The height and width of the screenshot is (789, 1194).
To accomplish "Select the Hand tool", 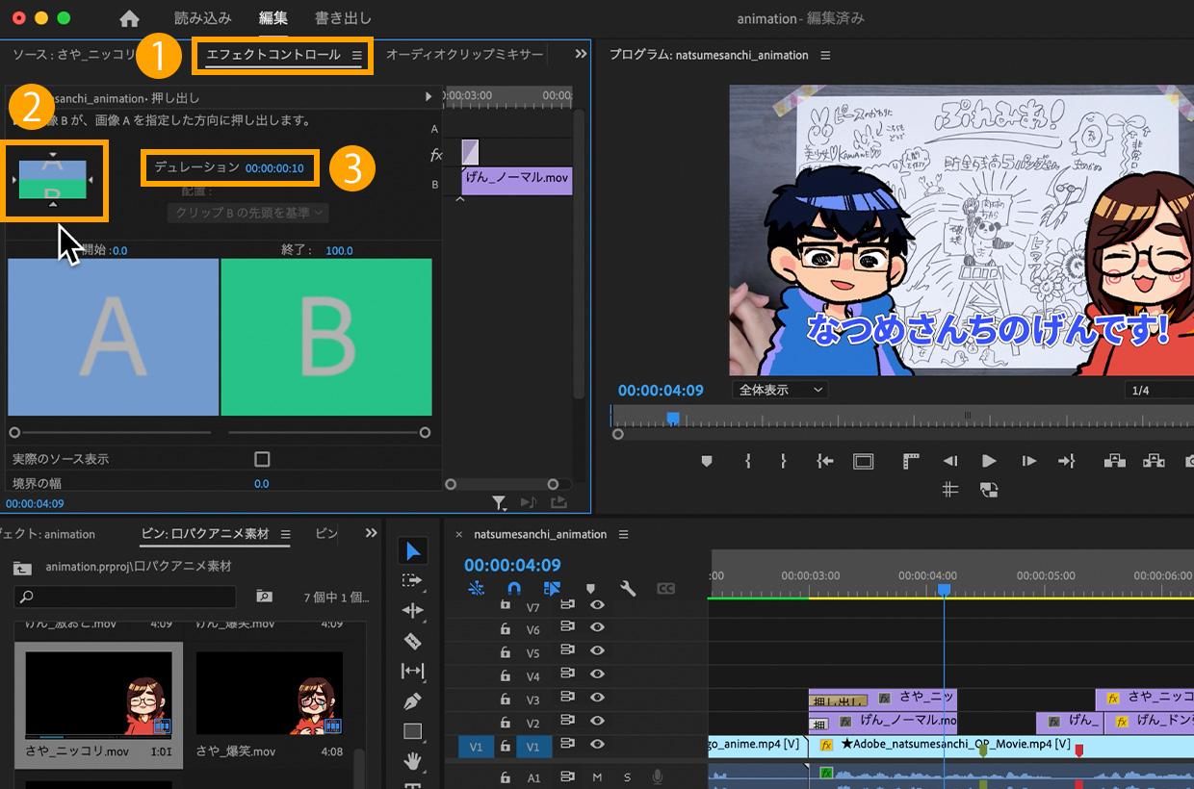I will coord(412,762).
